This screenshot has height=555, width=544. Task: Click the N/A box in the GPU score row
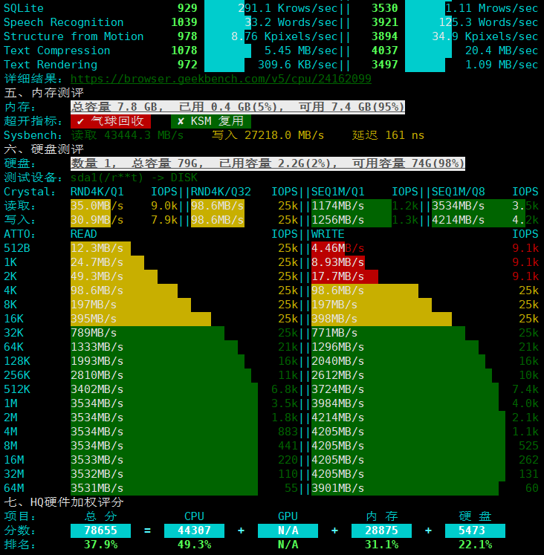[288, 530]
